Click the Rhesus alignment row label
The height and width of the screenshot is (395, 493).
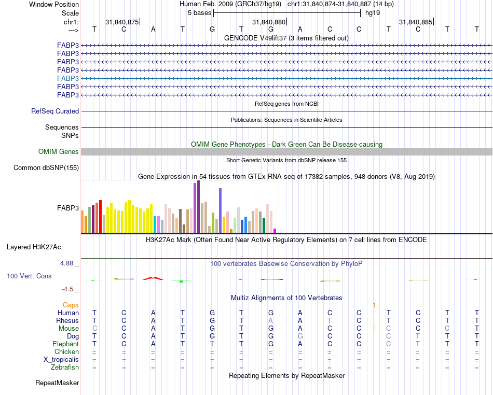point(67,320)
